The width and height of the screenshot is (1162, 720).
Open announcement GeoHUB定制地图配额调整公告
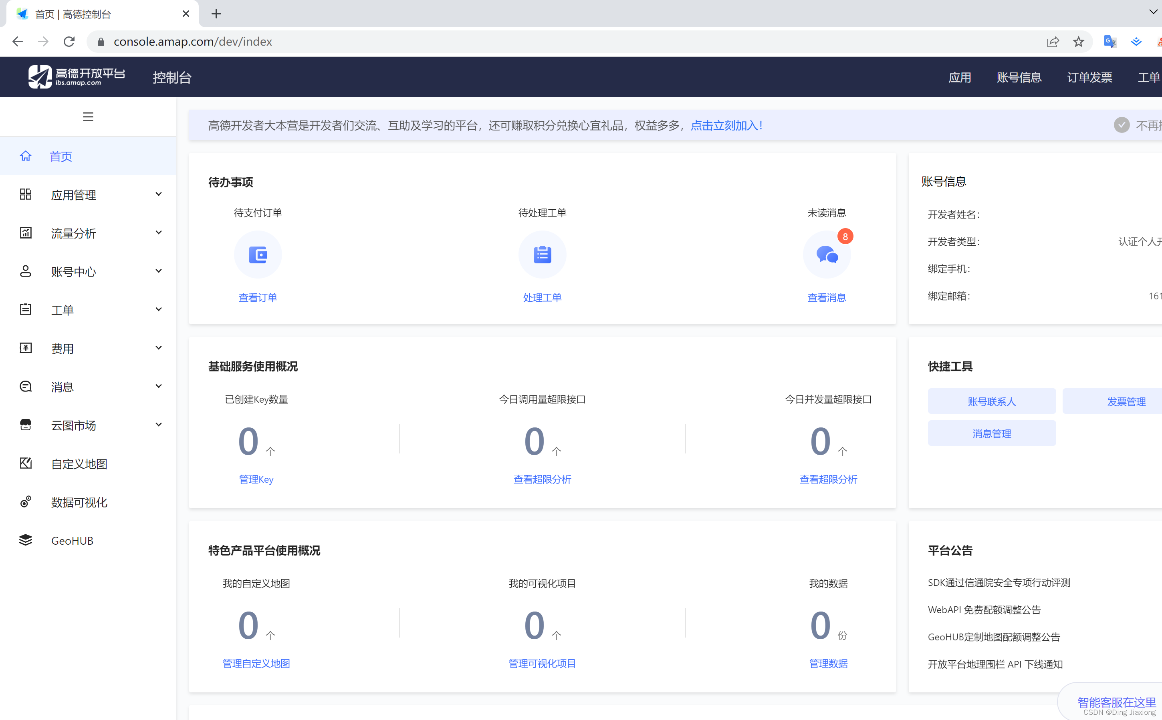(993, 637)
